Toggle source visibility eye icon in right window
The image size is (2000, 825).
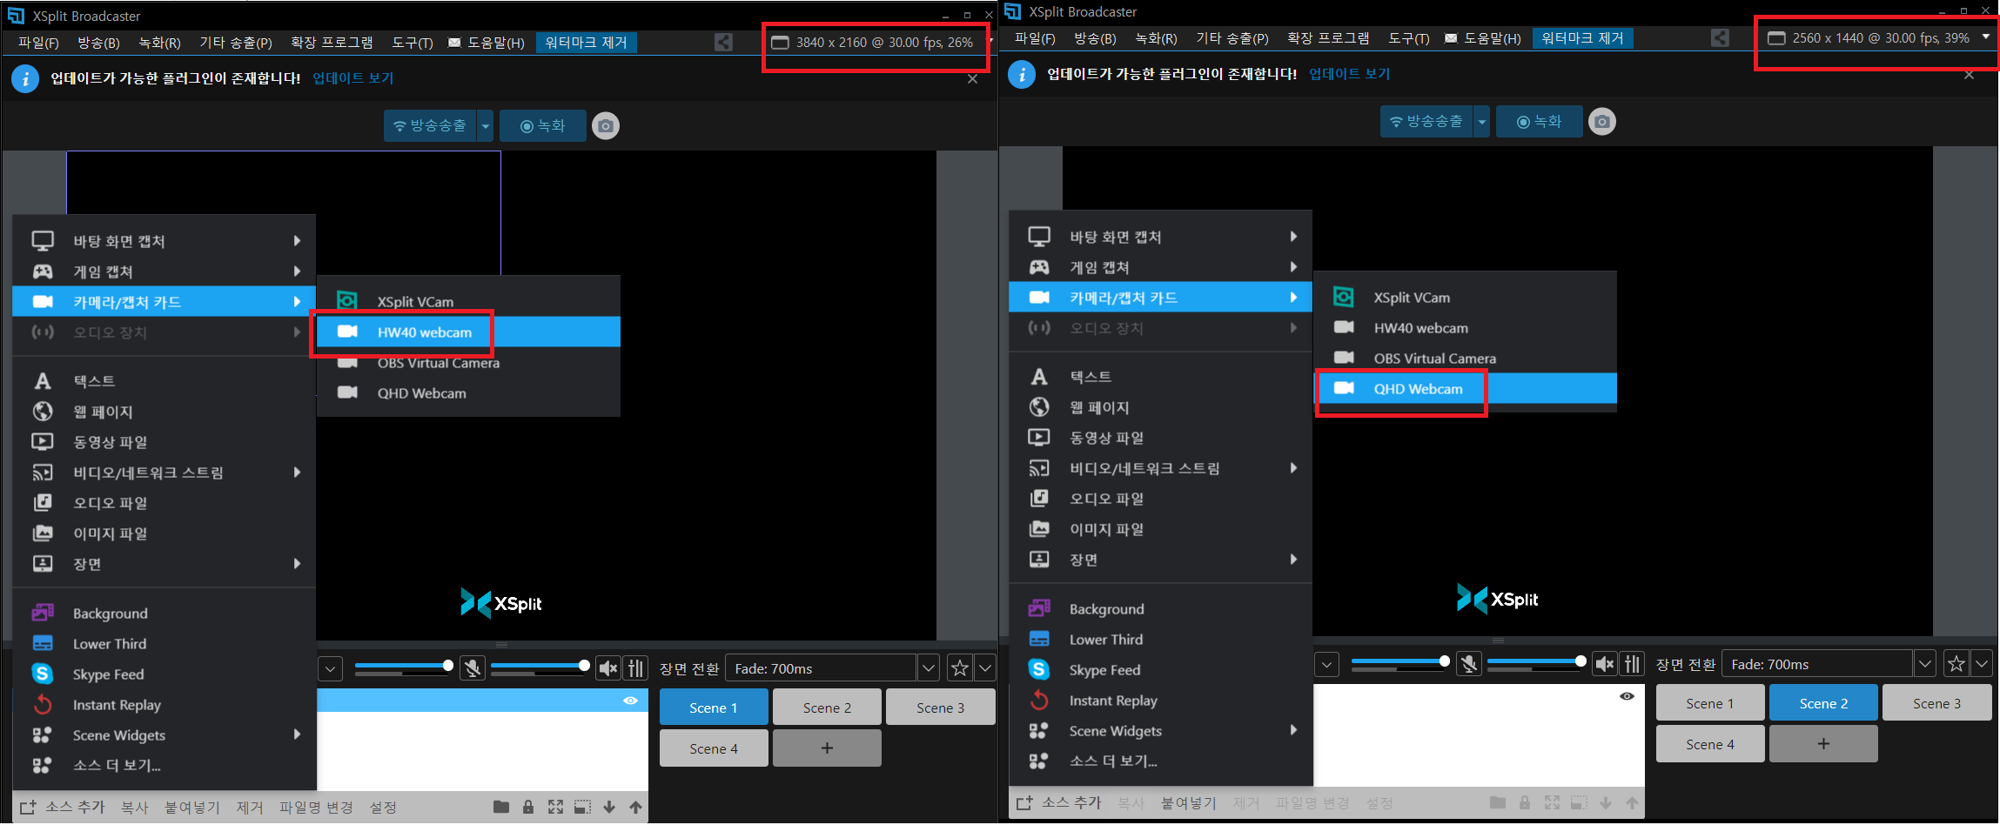point(1627,696)
